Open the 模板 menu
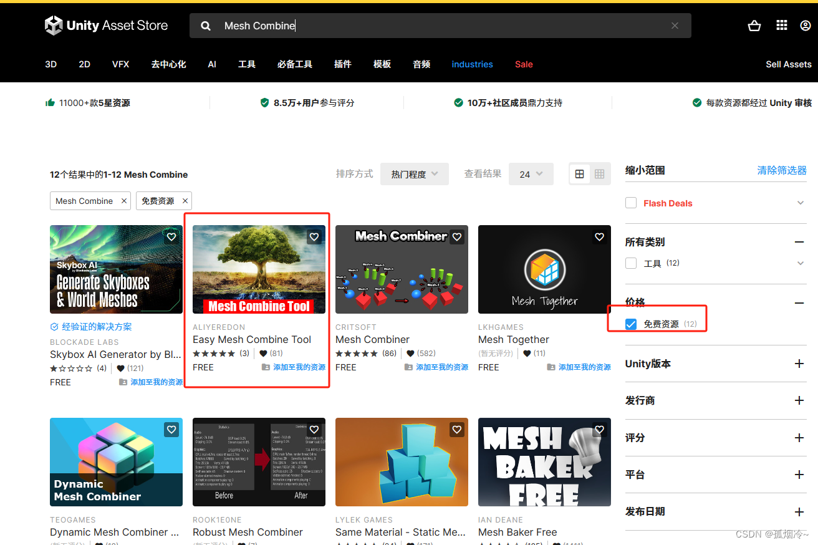The height and width of the screenshot is (545, 818). pos(382,64)
